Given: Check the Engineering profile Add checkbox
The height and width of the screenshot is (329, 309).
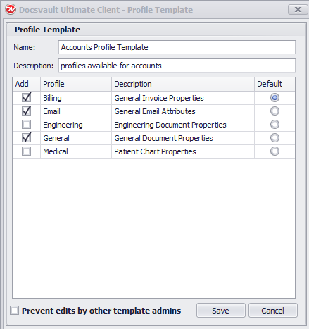Looking at the screenshot, I should pos(26,125).
